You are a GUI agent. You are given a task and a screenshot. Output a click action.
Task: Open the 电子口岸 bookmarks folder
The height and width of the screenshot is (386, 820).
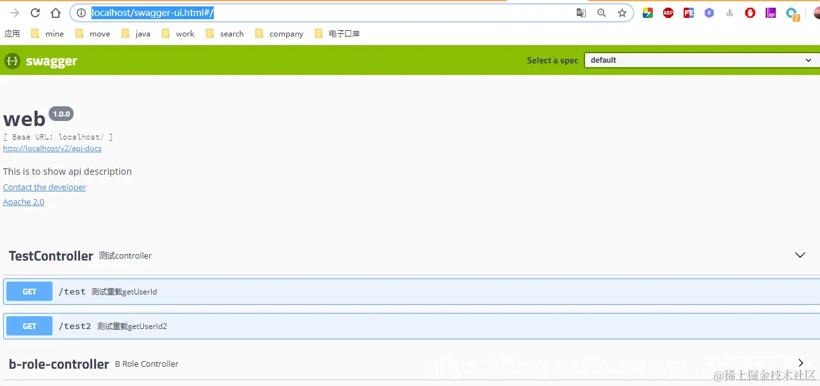point(337,34)
